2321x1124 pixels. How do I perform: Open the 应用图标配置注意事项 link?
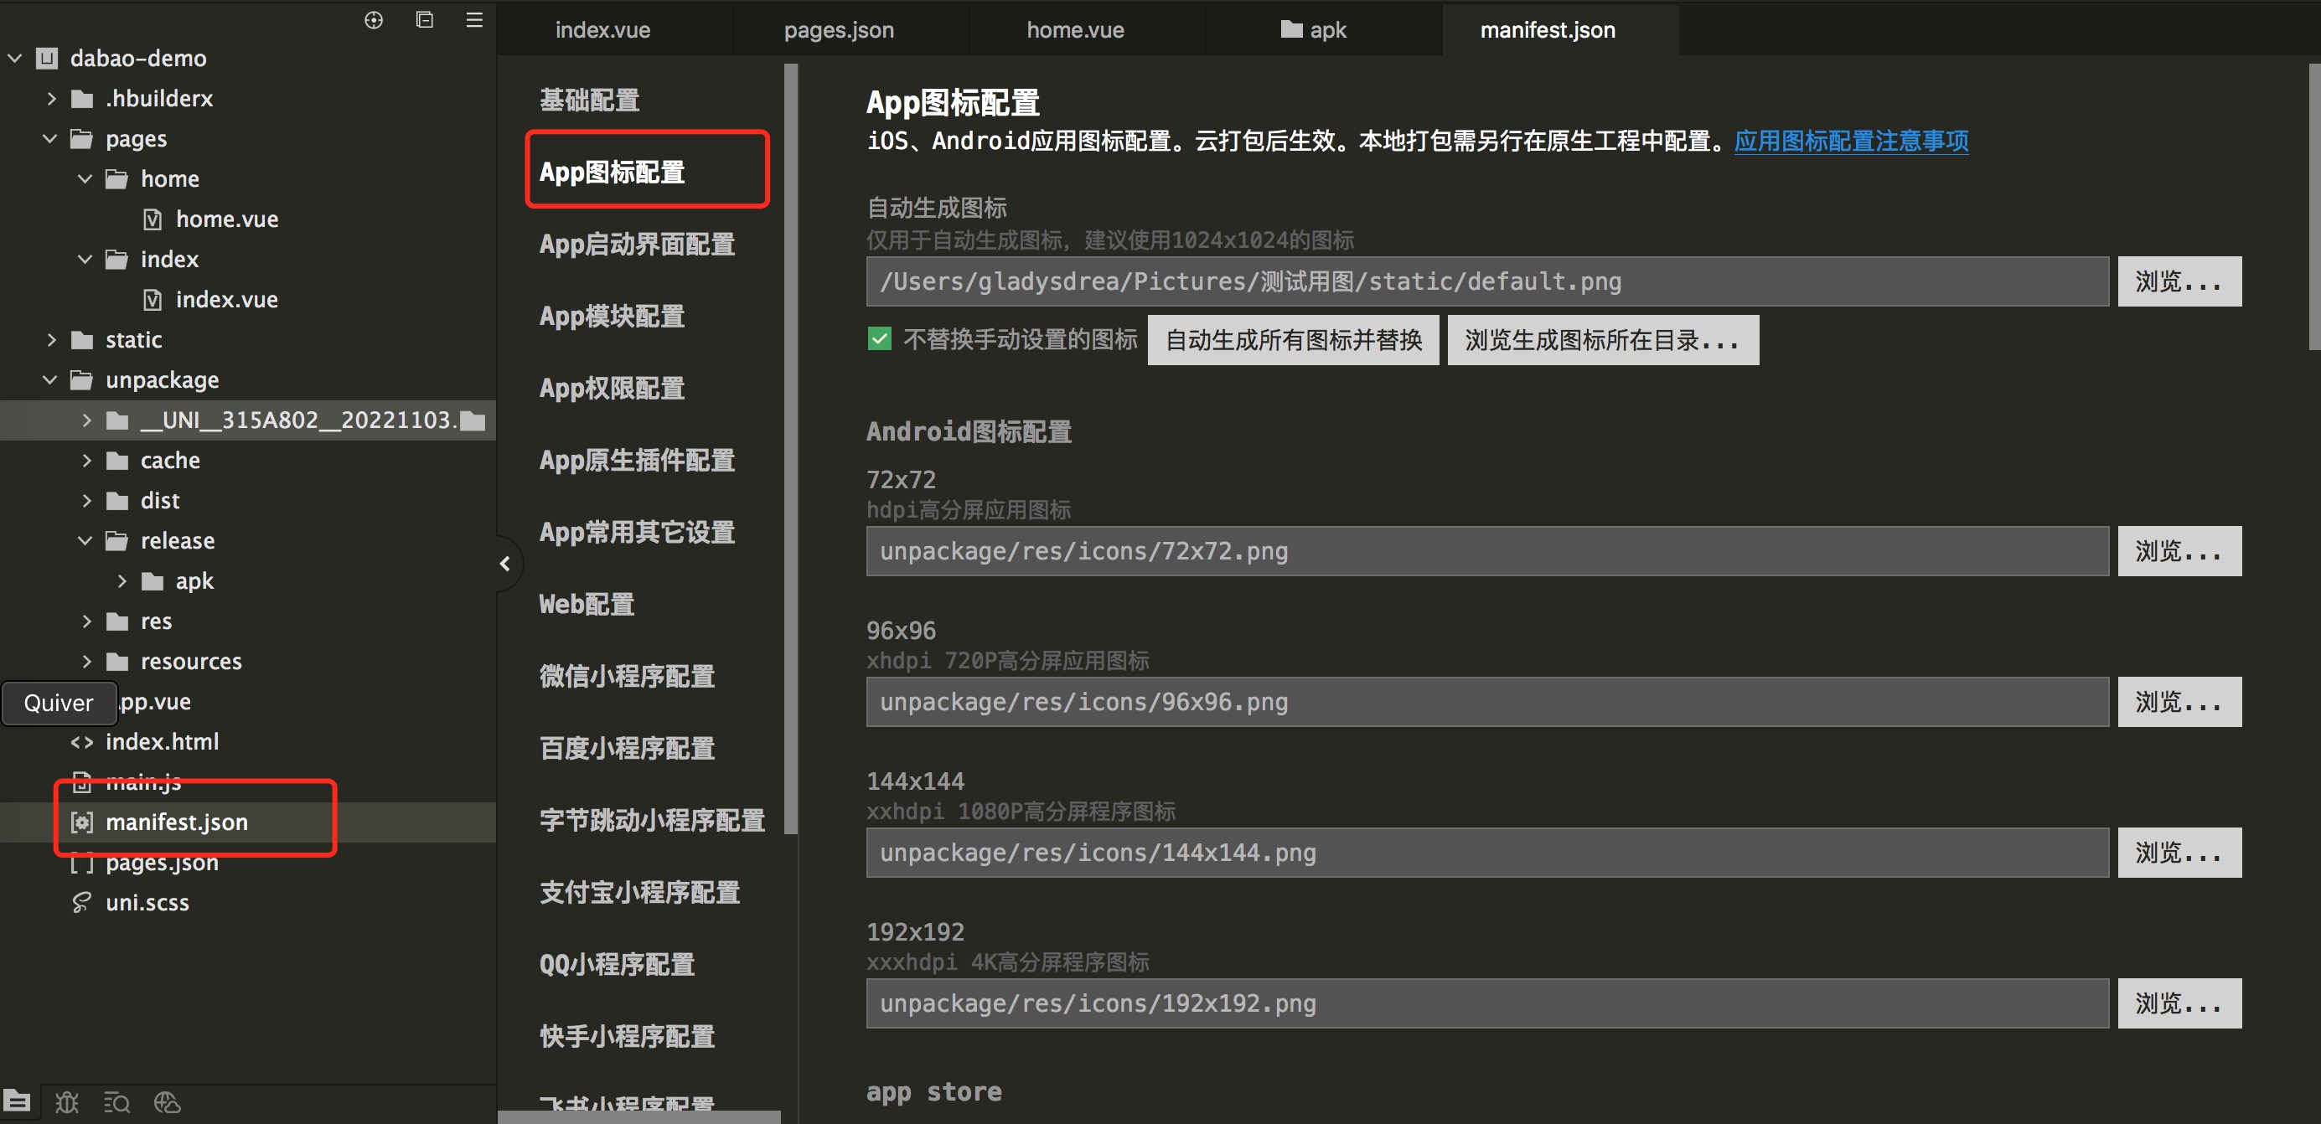(x=1850, y=142)
